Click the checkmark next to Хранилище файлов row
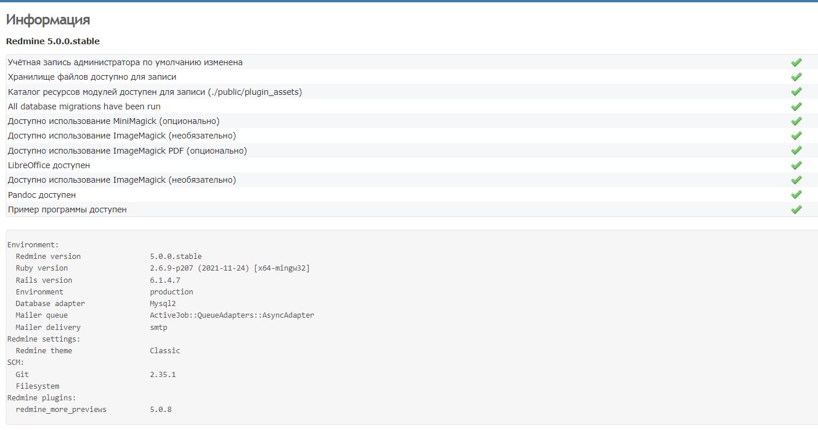This screenshot has width=818, height=430. pyautogui.click(x=796, y=77)
